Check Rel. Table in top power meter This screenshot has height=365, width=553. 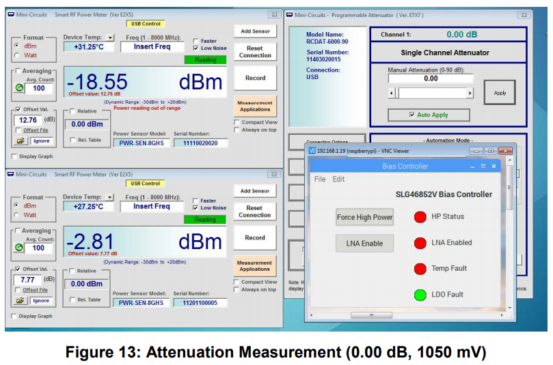[72, 140]
